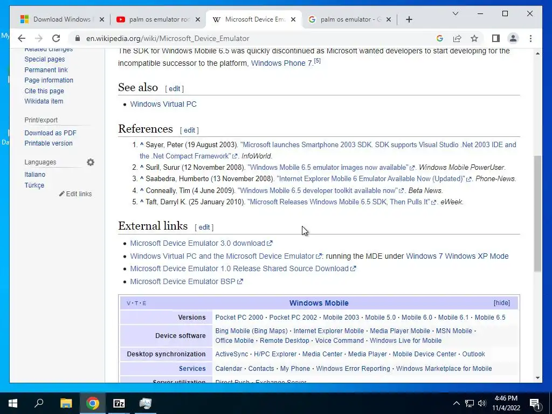Reload the Wikipedia page
The height and width of the screenshot is (414, 552).
tap(56, 38)
